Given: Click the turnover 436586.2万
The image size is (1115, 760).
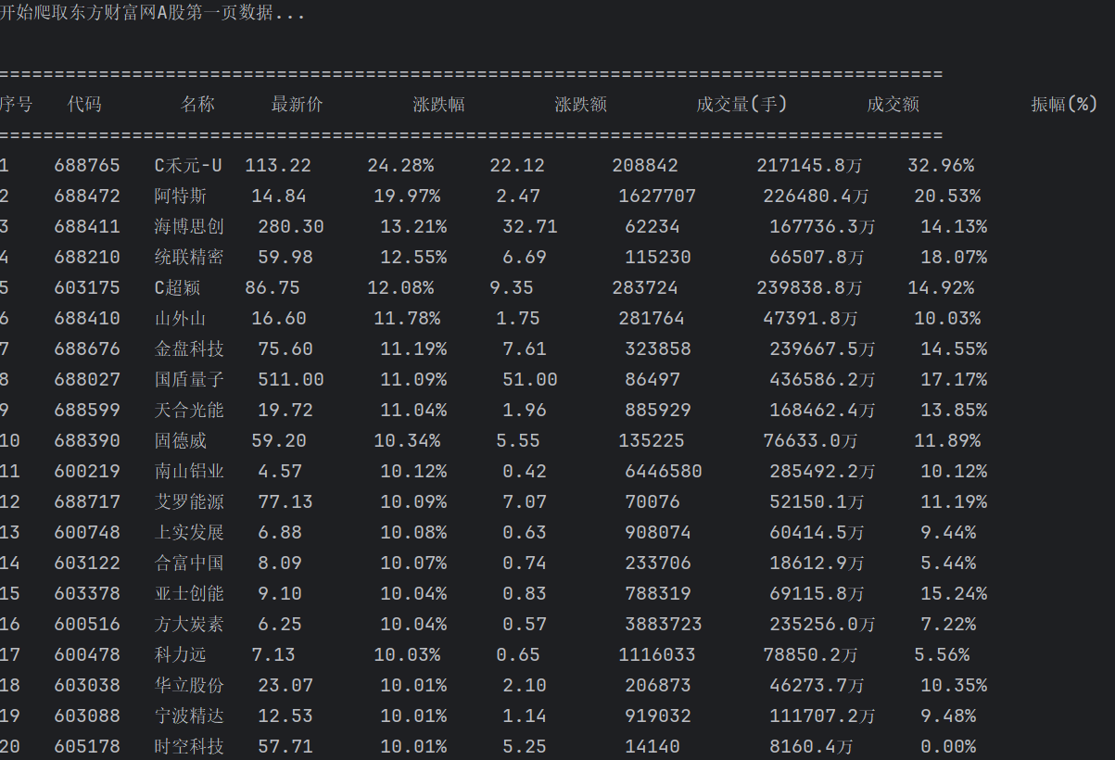Looking at the screenshot, I should point(822,380).
